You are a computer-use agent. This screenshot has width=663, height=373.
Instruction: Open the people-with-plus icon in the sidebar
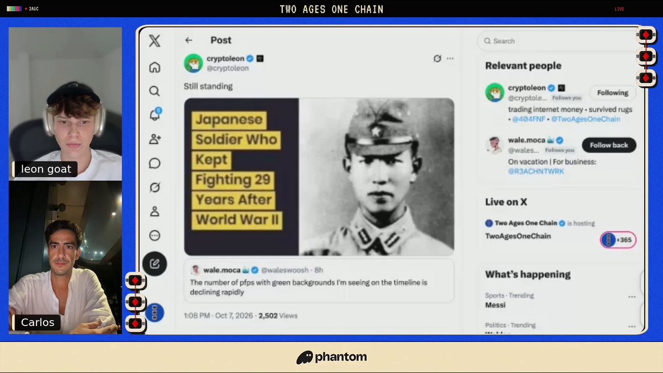click(155, 139)
